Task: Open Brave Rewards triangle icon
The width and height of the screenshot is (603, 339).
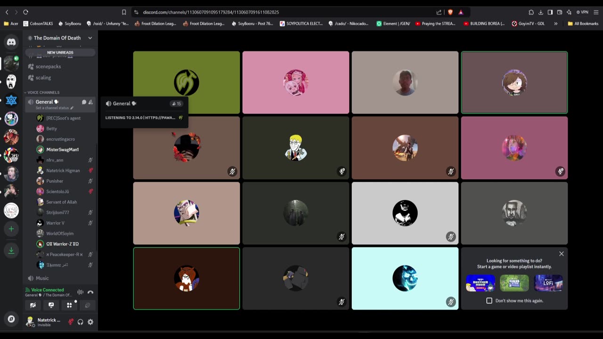Action: (461, 12)
